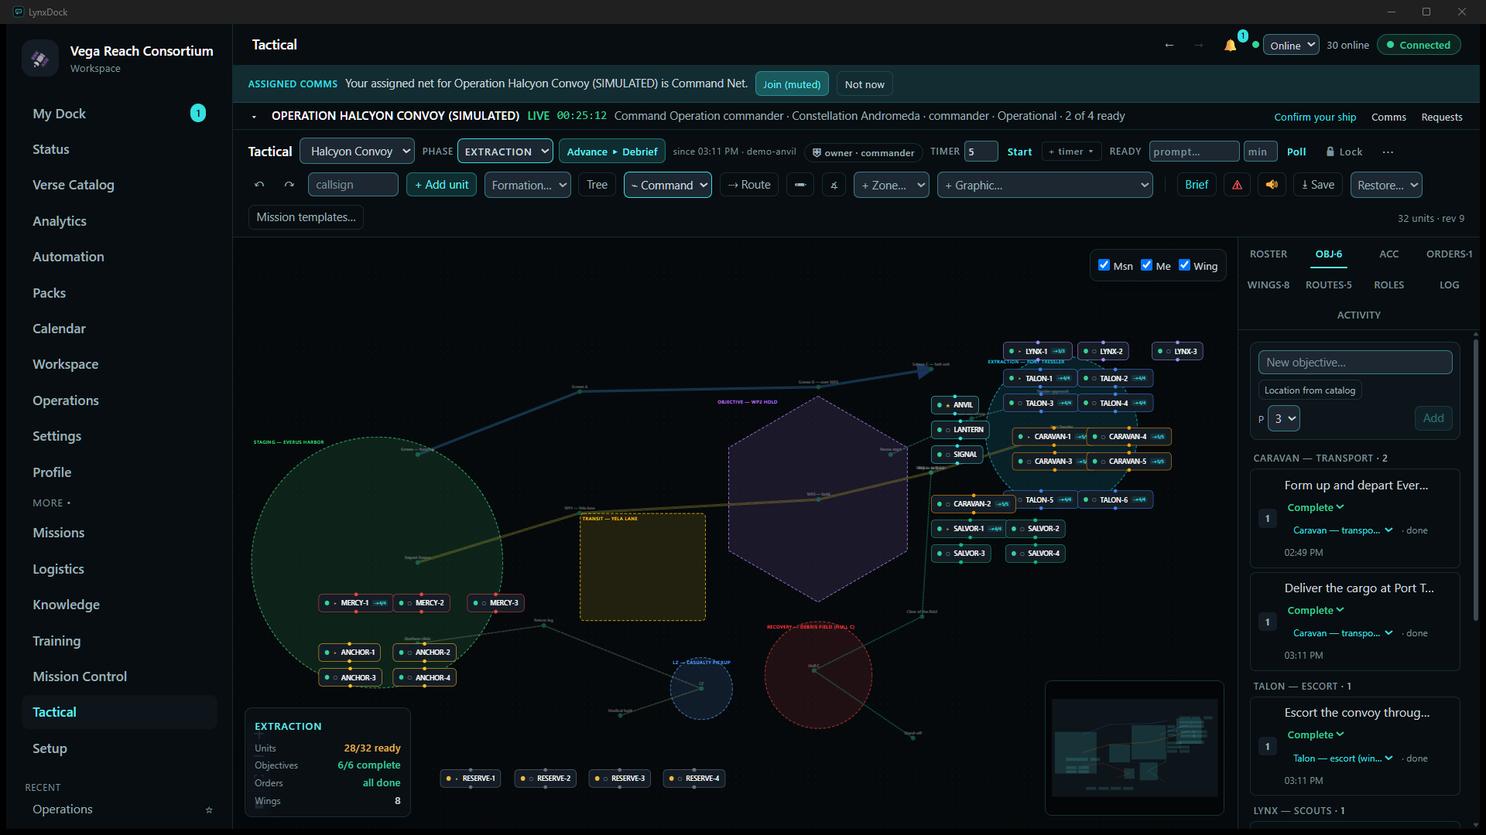Toggle the Me overlay checkbox
The width and height of the screenshot is (1486, 835).
point(1146,265)
